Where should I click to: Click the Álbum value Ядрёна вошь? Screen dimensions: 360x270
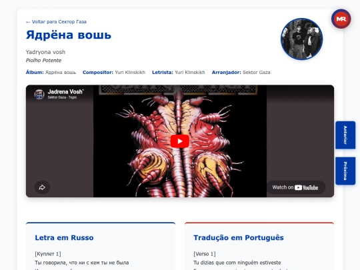coord(61,72)
